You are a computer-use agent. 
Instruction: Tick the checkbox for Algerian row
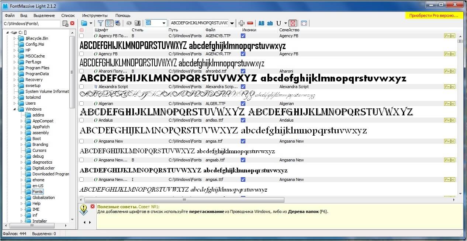82,104
